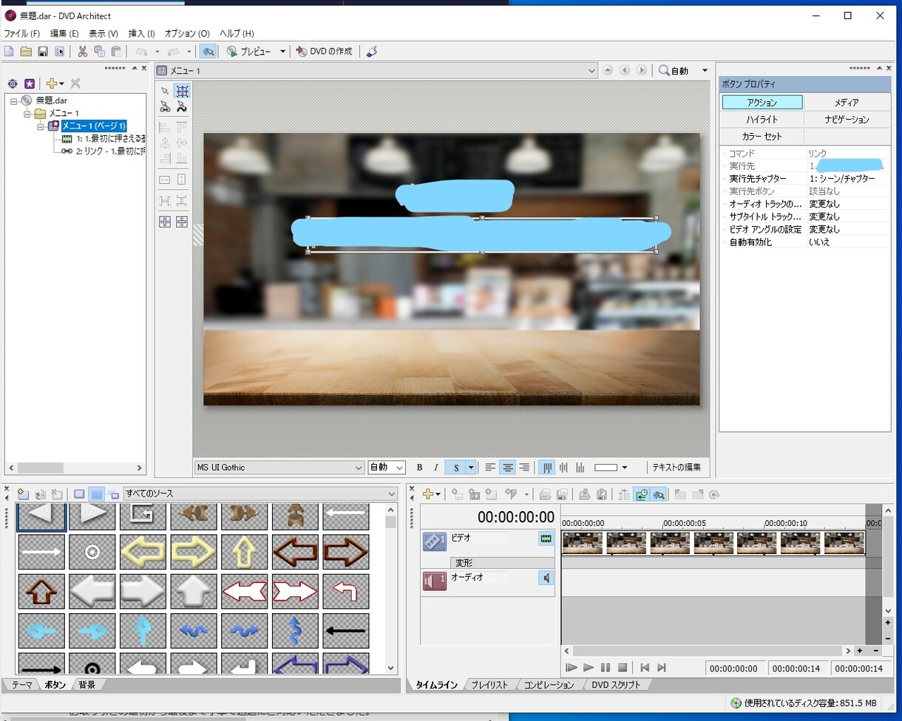This screenshot has height=721, width=902.
Task: Switch to the テーマ tab
Action: (21, 685)
